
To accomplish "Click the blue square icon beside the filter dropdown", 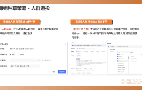I will click(108, 46).
